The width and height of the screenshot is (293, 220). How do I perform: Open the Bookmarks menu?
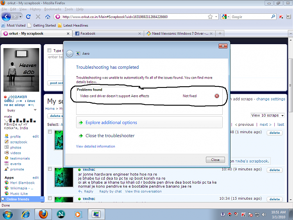[53, 9]
